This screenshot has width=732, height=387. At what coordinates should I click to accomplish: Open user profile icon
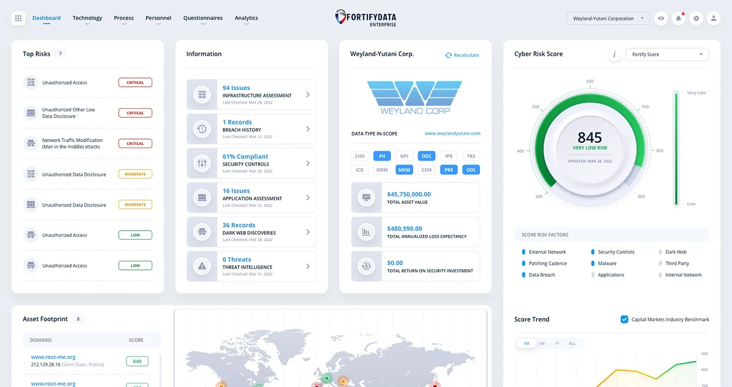pyautogui.click(x=714, y=18)
